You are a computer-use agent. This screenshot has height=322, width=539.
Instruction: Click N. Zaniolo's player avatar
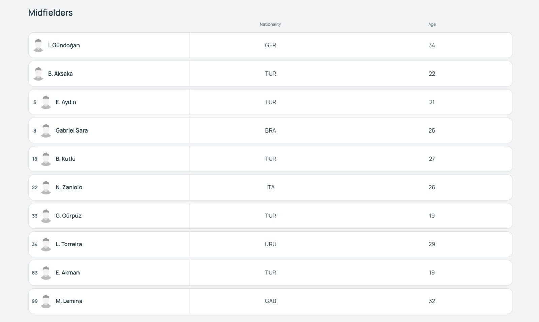pyautogui.click(x=46, y=187)
